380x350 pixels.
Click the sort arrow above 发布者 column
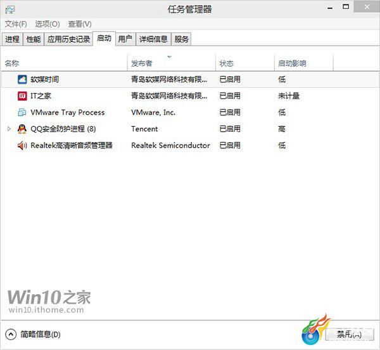click(x=169, y=57)
